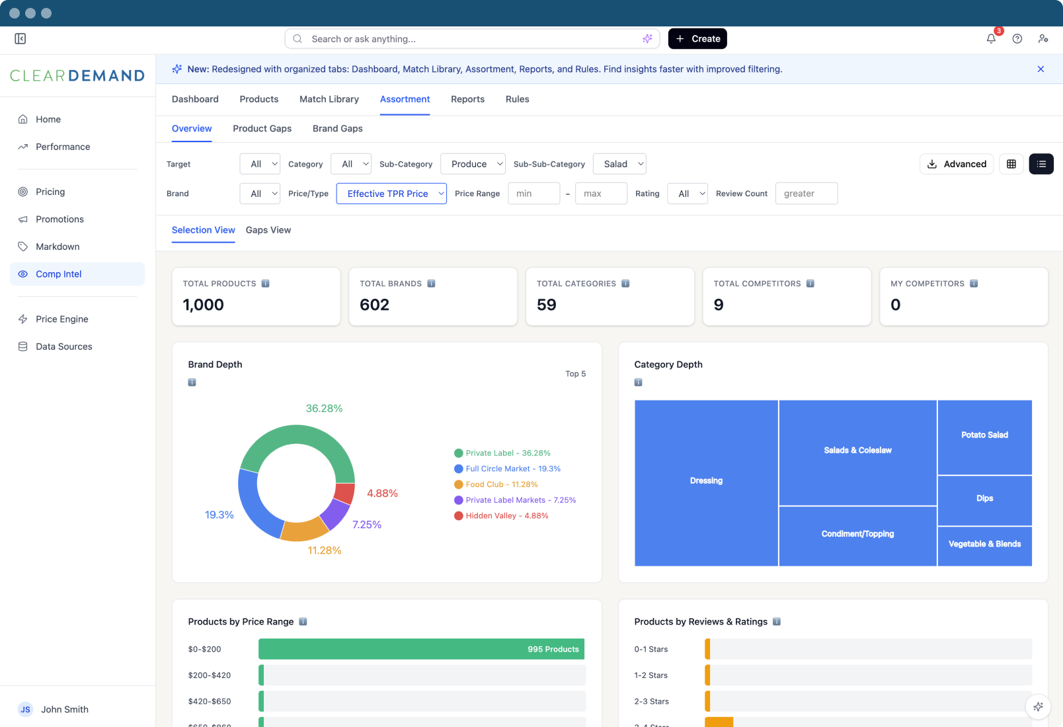1063x727 pixels.
Task: Click the Total Products info icon
Action: [x=266, y=284]
